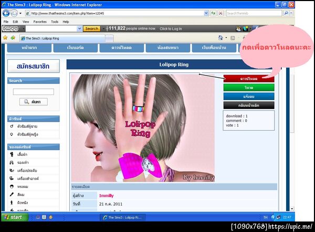Open the Help menu
The image size is (315, 232).
(x=66, y=22)
